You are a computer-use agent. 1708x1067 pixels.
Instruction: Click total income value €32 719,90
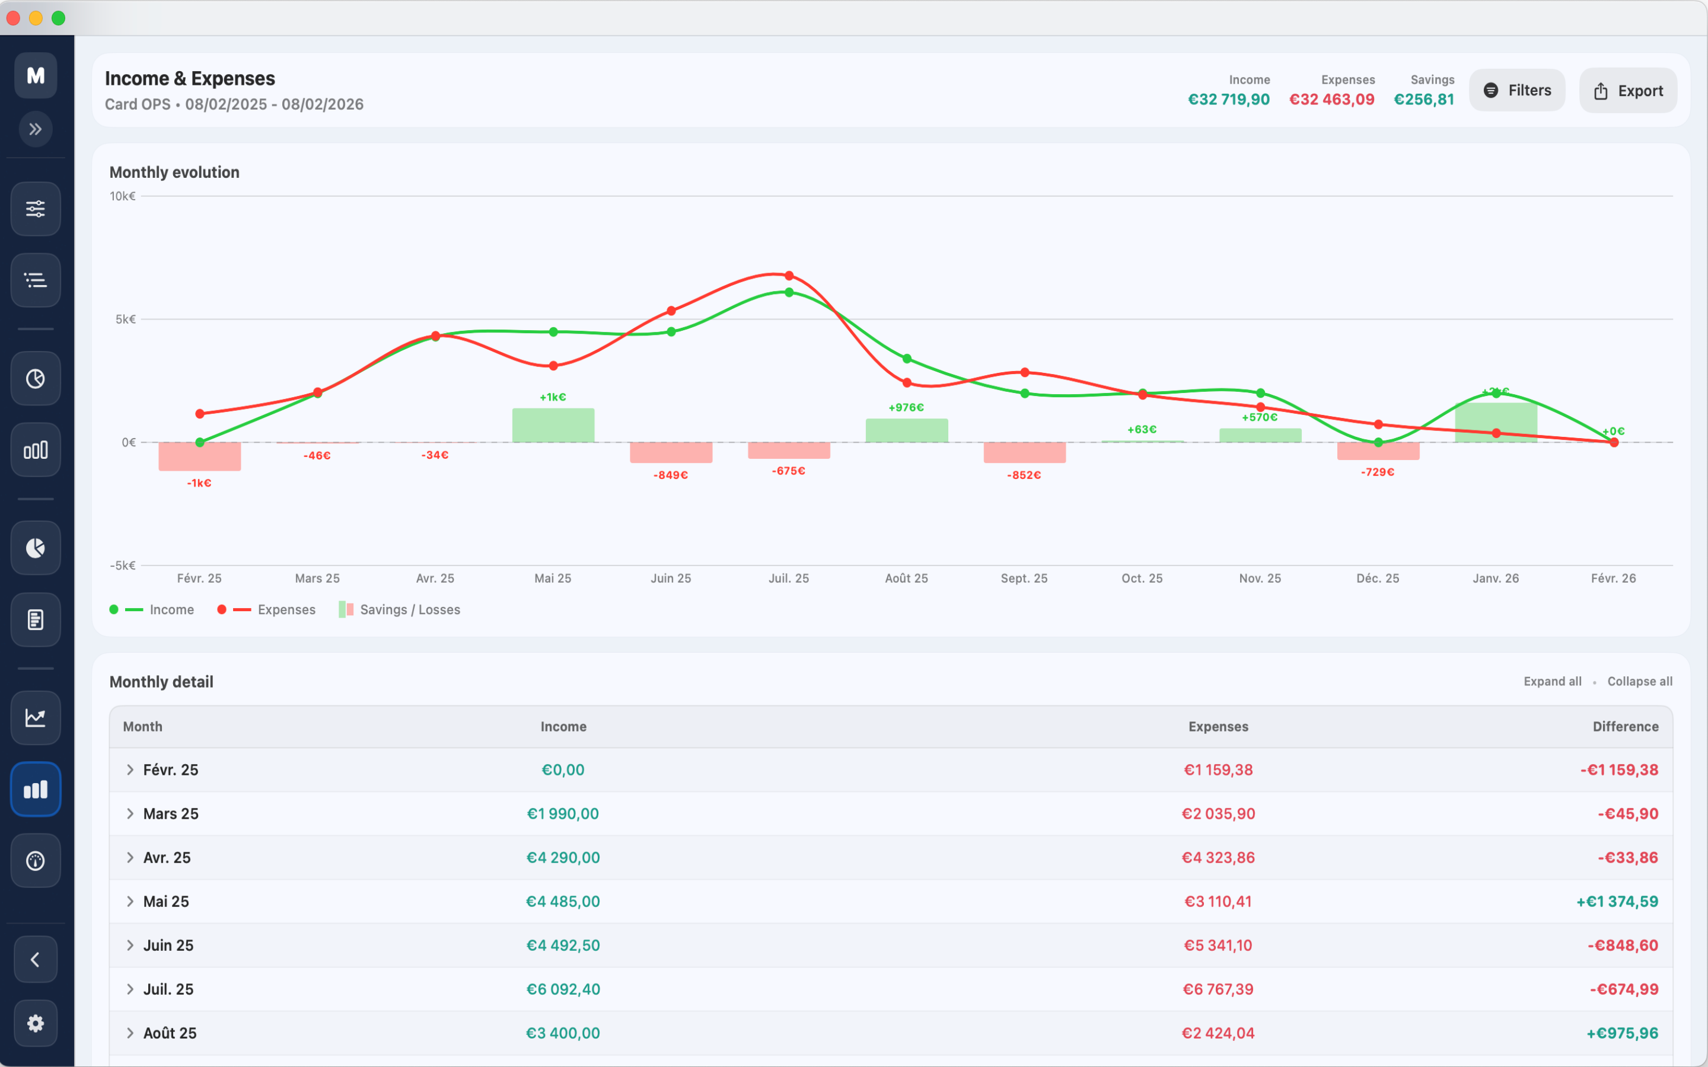pos(1229,100)
